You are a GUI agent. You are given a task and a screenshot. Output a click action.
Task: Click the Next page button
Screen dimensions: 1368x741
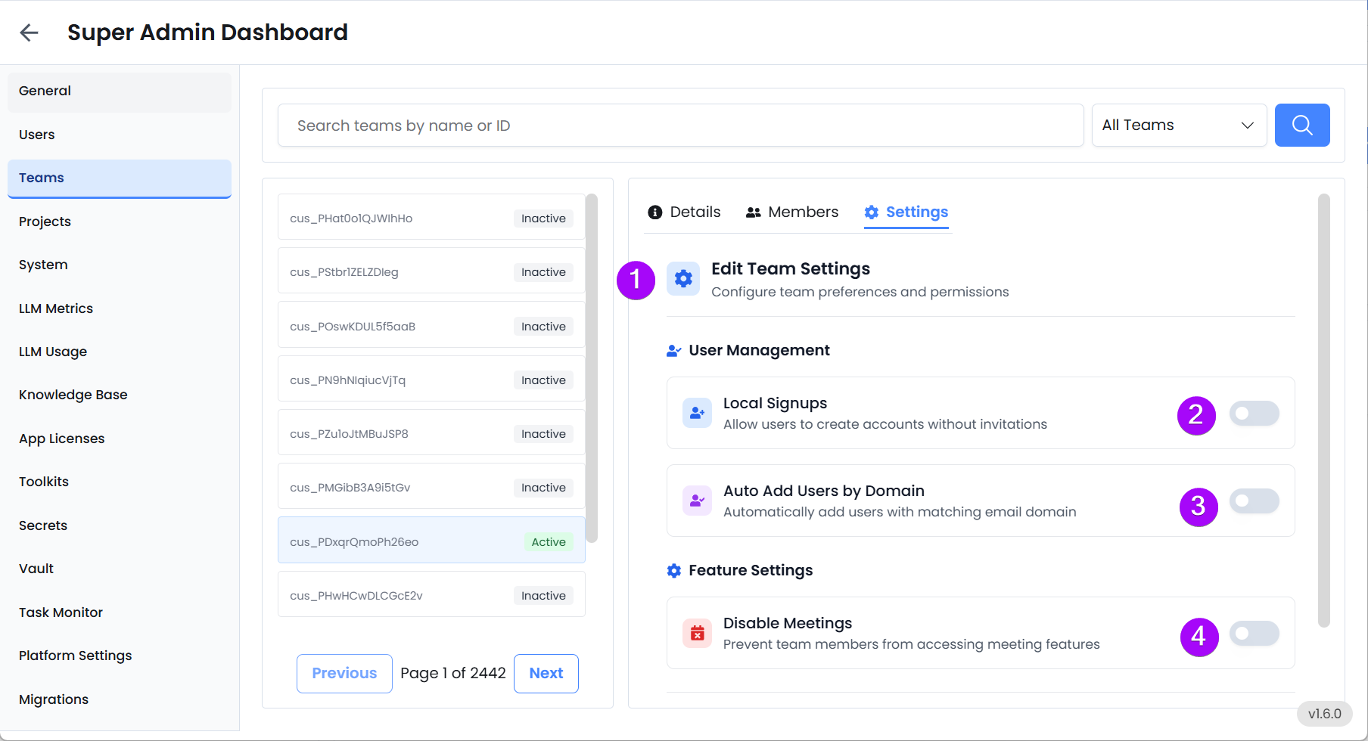coord(546,673)
